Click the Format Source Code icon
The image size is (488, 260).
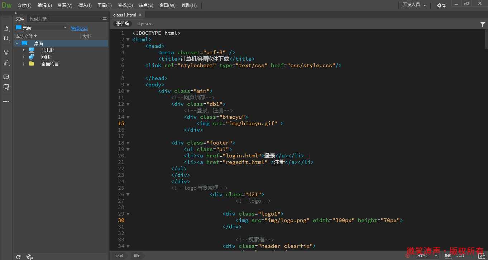pyautogui.click(x=6, y=62)
